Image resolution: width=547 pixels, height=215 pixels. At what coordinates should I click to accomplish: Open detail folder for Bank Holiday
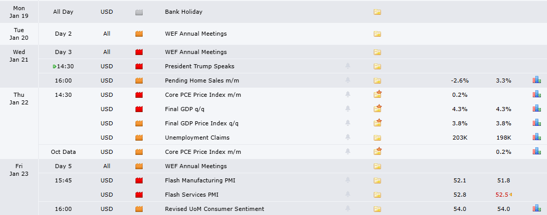[x=377, y=12]
